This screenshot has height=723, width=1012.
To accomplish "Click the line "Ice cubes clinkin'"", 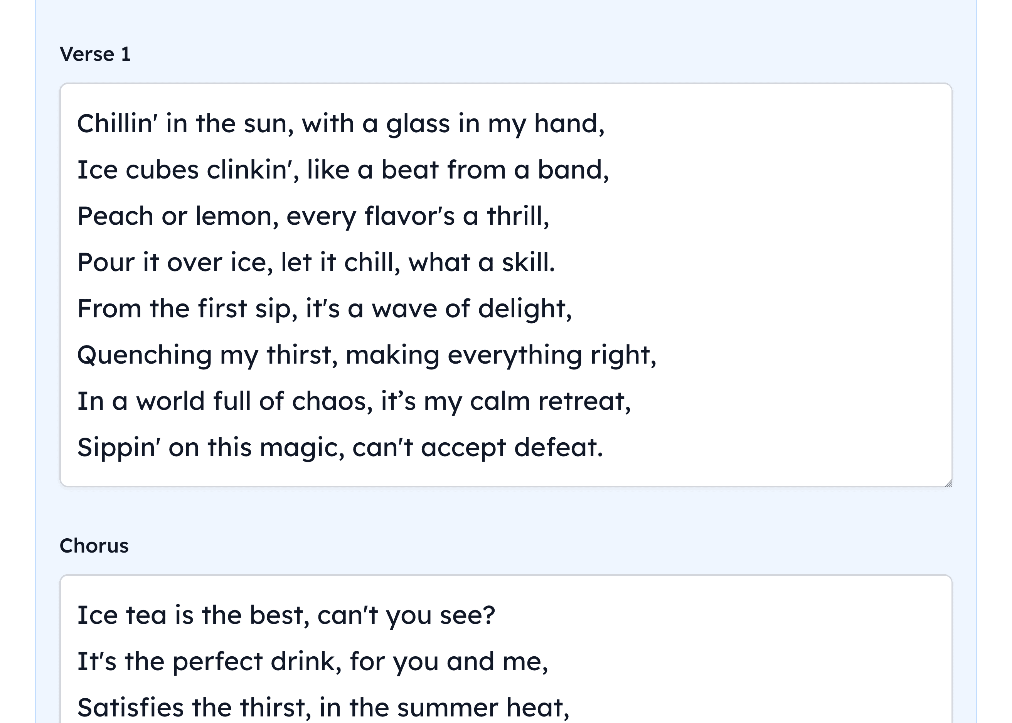I will [343, 170].
